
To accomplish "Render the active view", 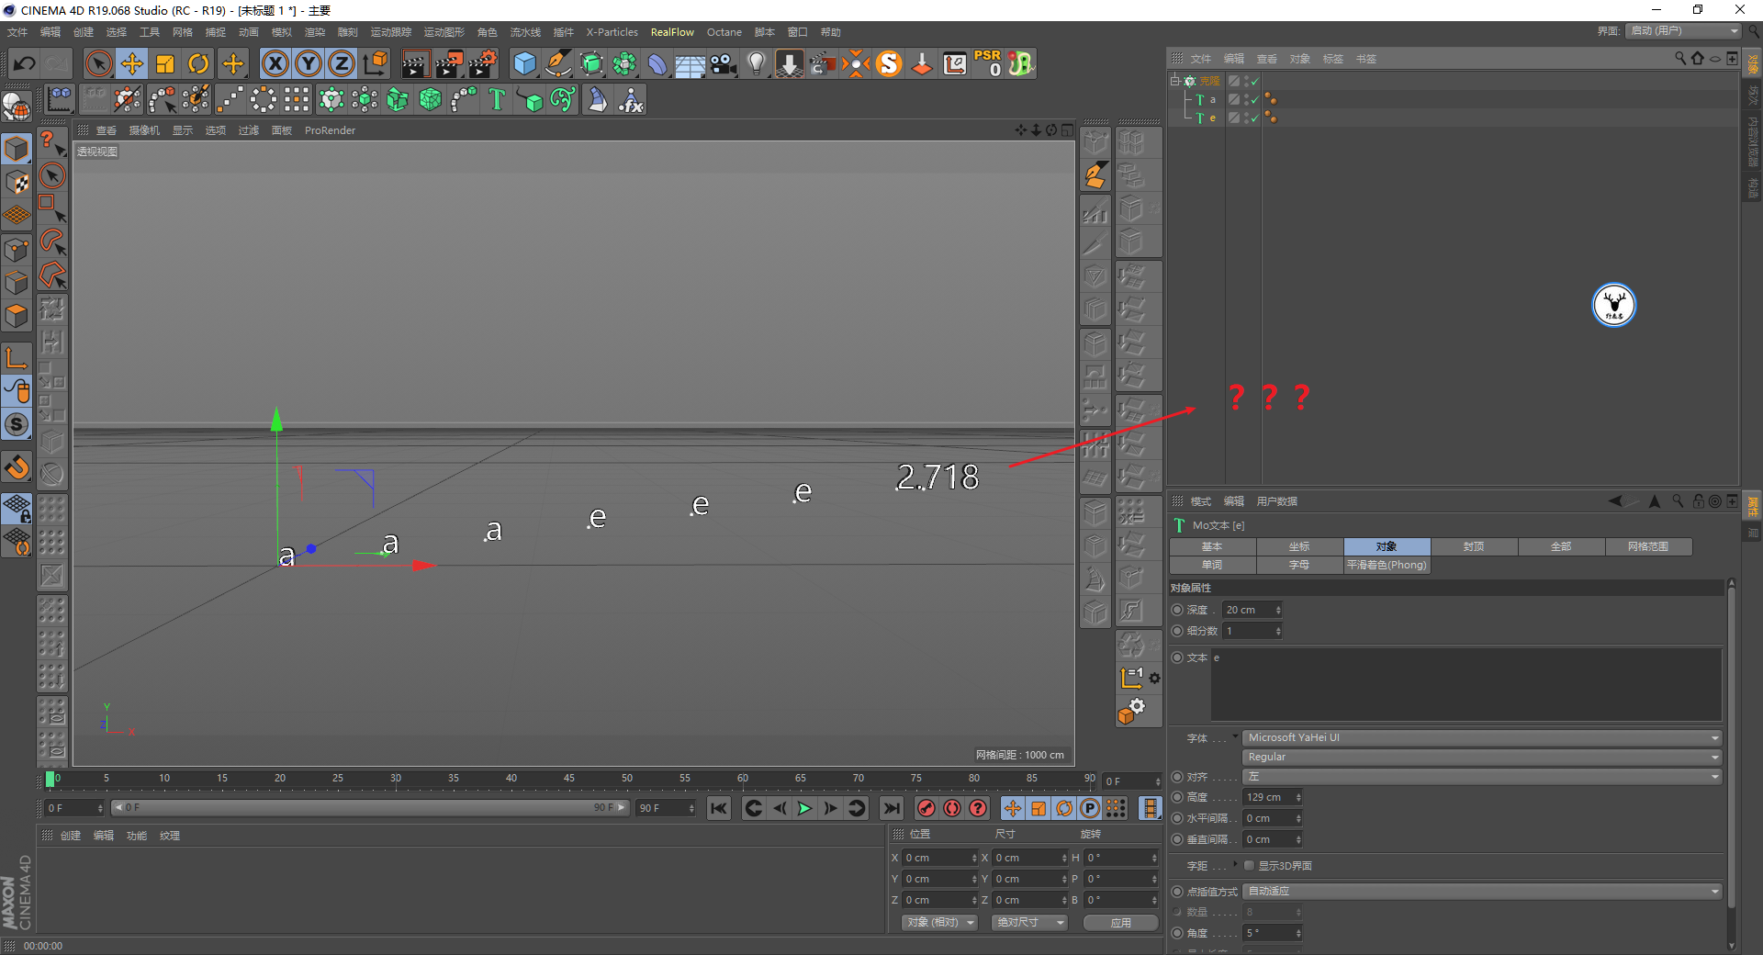I will (415, 63).
